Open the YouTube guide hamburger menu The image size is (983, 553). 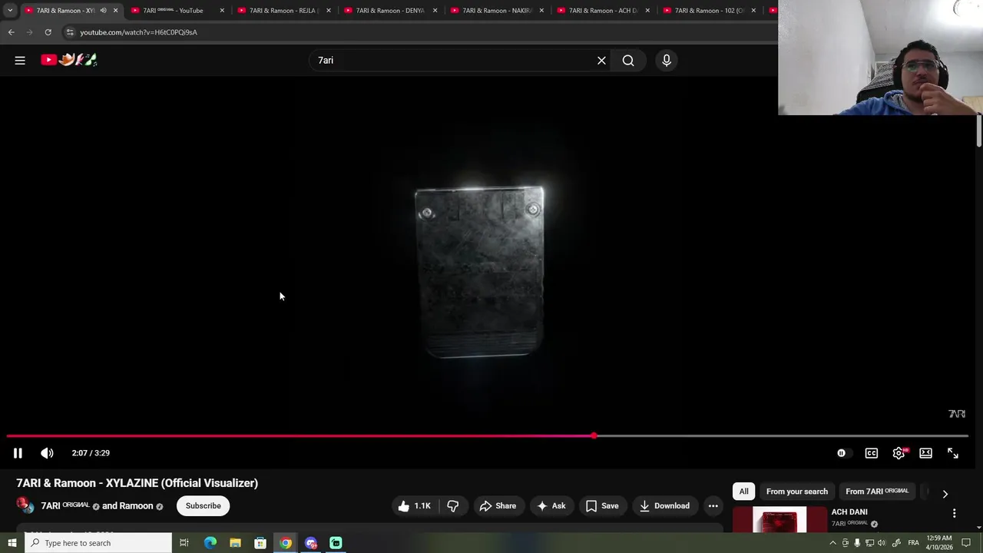click(x=20, y=60)
